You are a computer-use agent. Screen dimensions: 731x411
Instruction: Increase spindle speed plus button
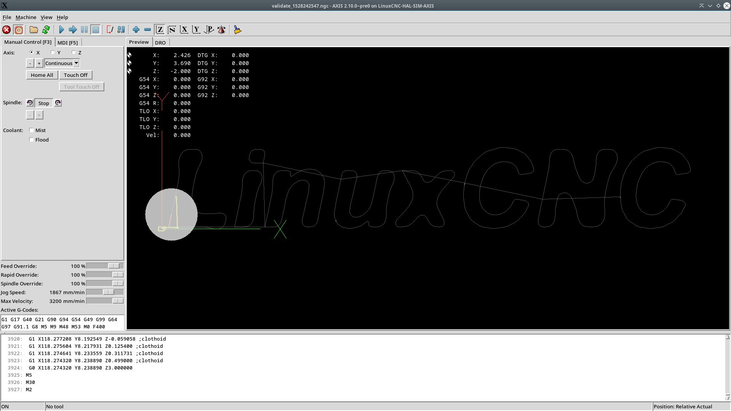click(39, 115)
